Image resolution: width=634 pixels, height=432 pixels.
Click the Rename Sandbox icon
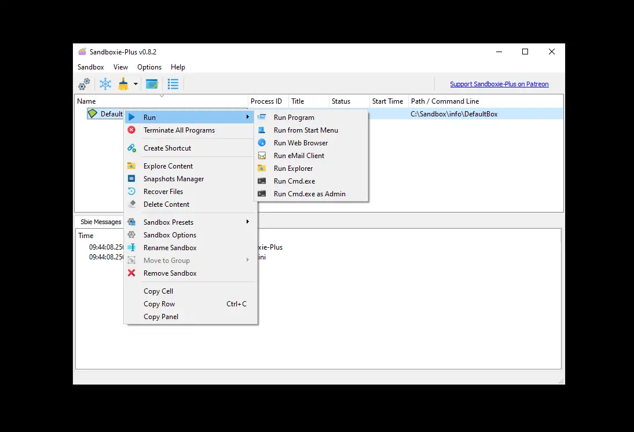coord(131,247)
